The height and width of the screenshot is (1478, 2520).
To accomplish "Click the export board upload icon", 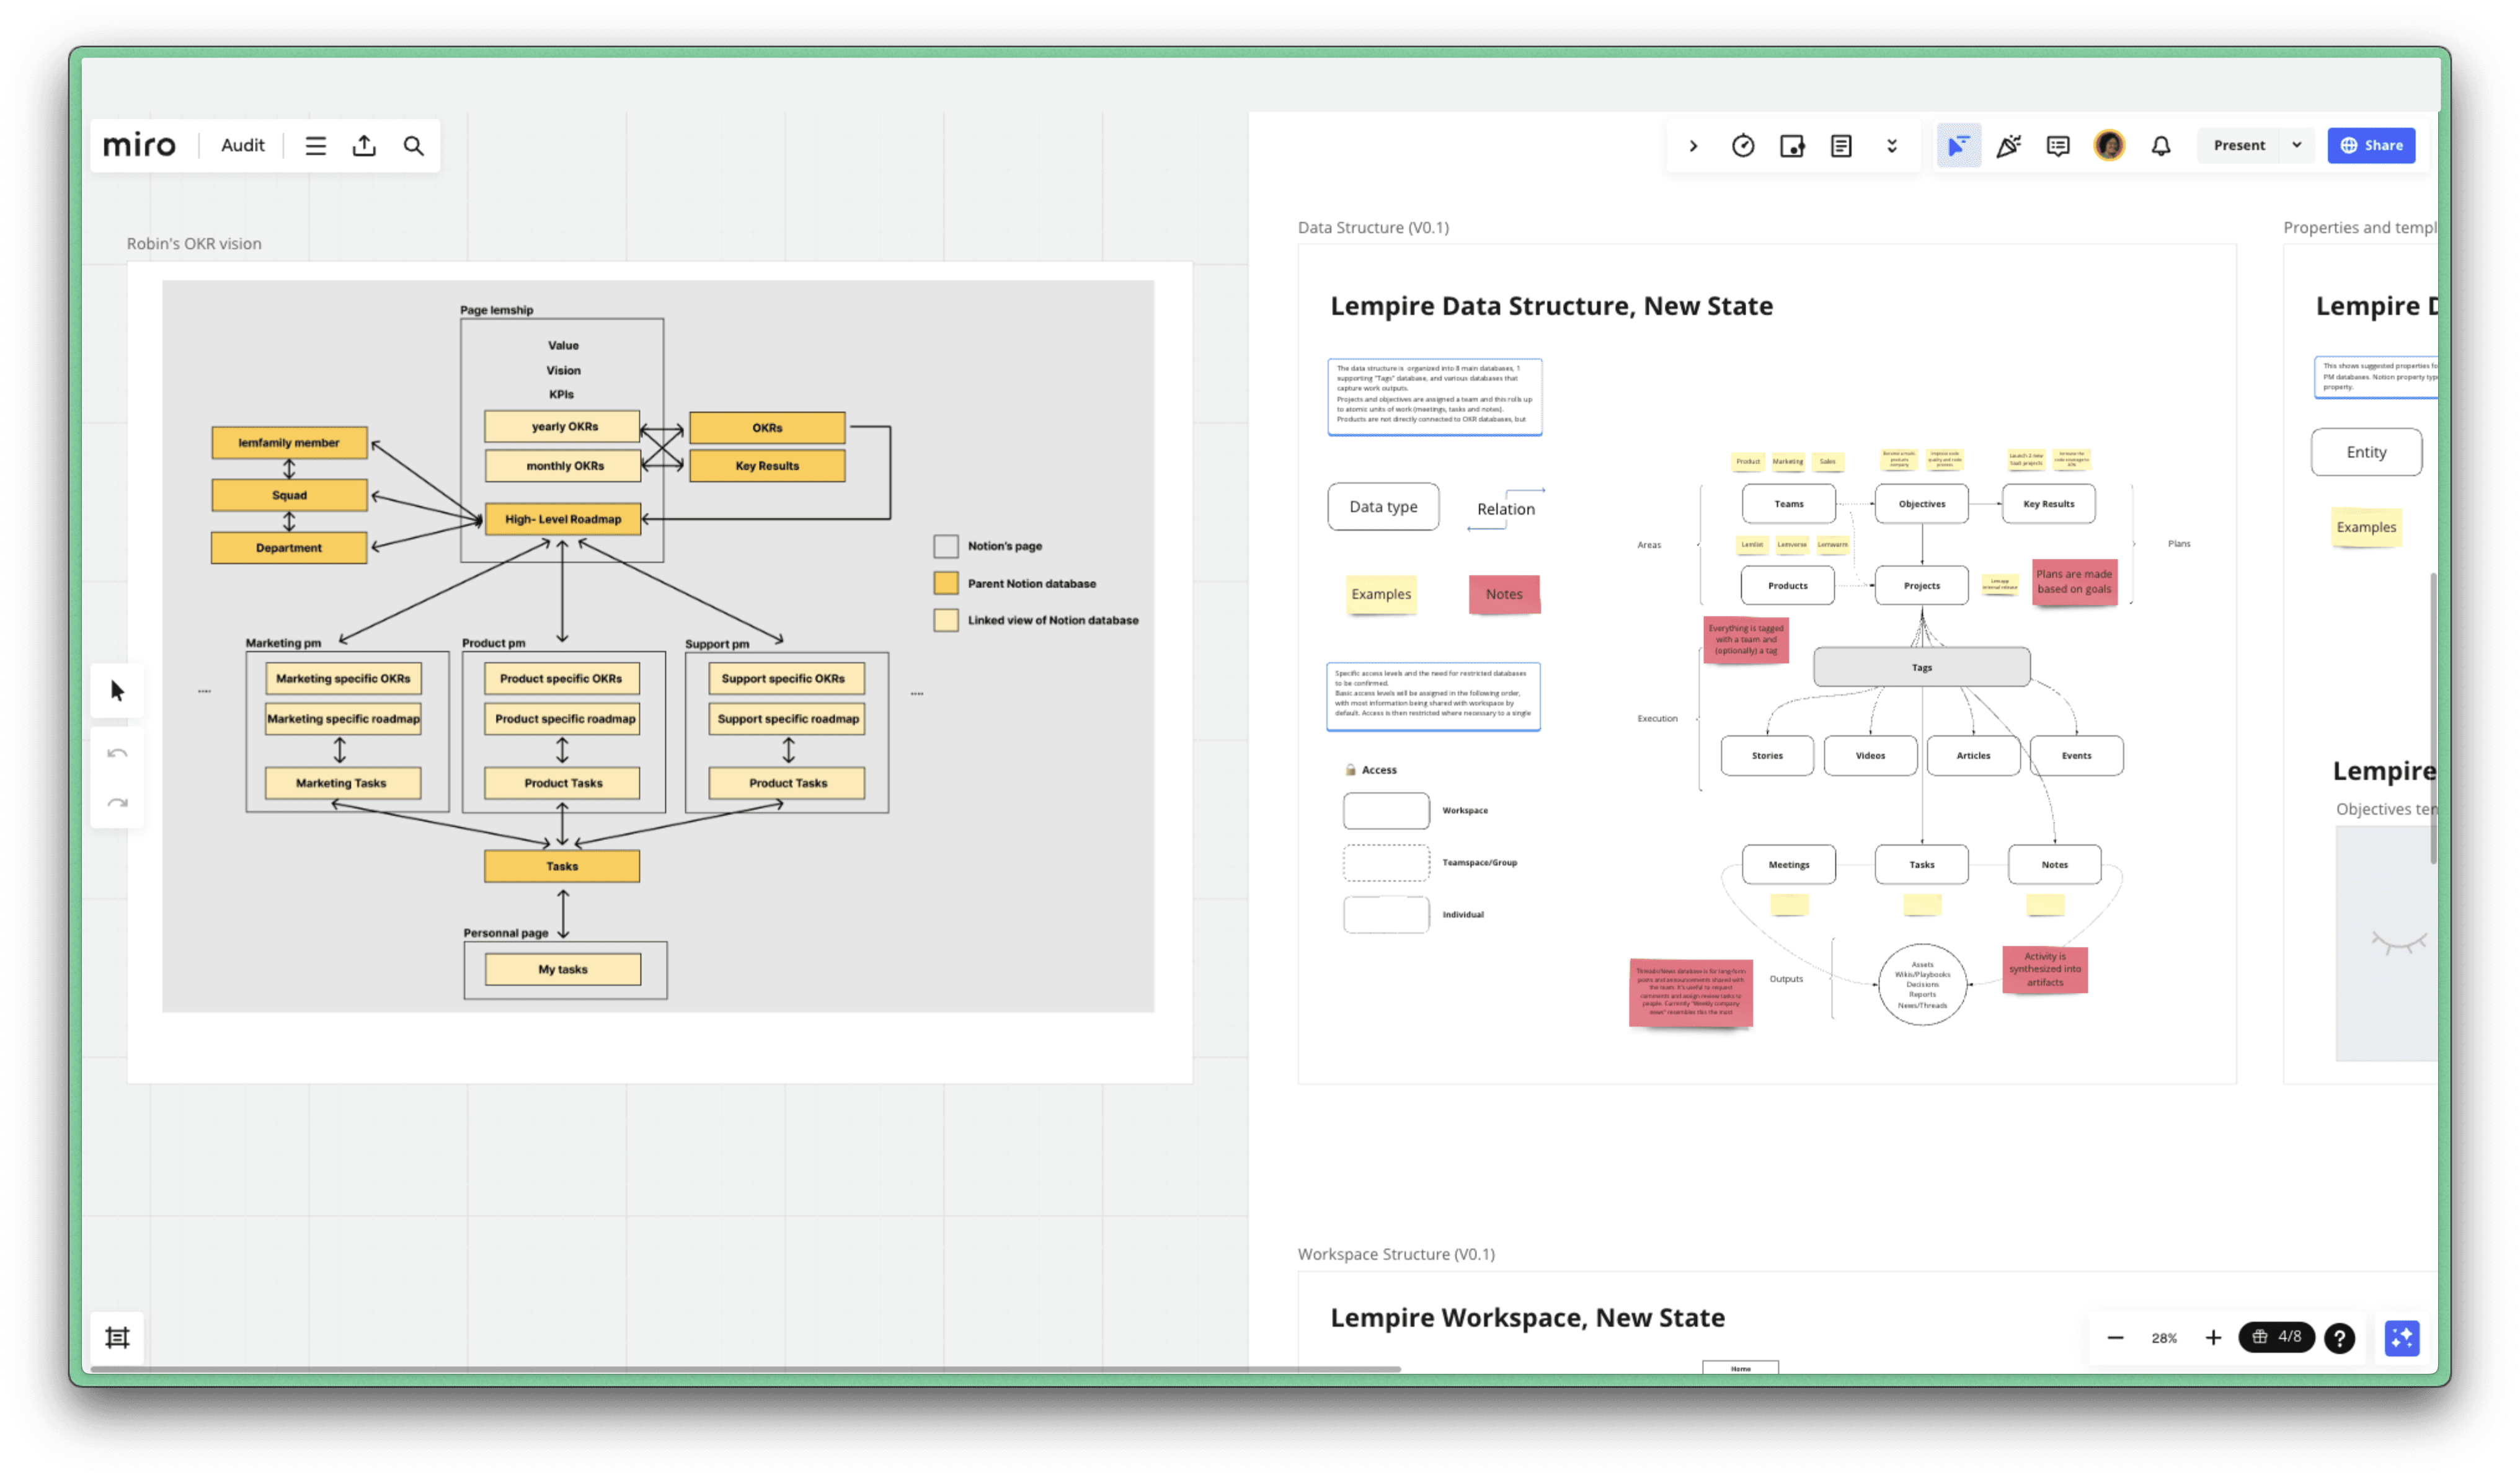I will (364, 146).
